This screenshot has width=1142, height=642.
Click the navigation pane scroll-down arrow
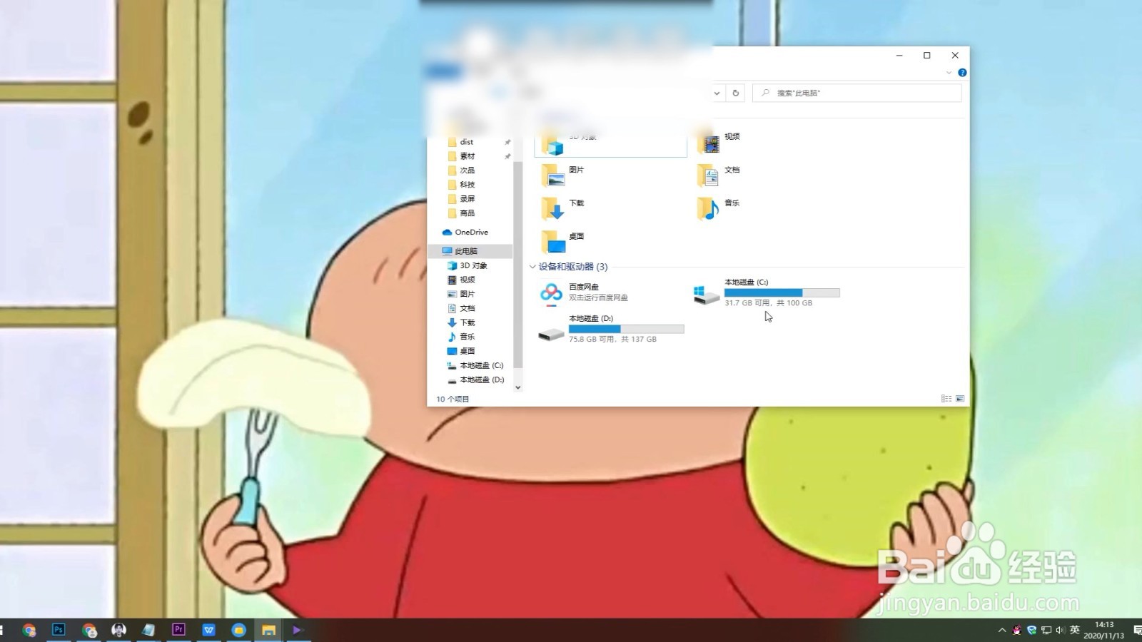518,387
